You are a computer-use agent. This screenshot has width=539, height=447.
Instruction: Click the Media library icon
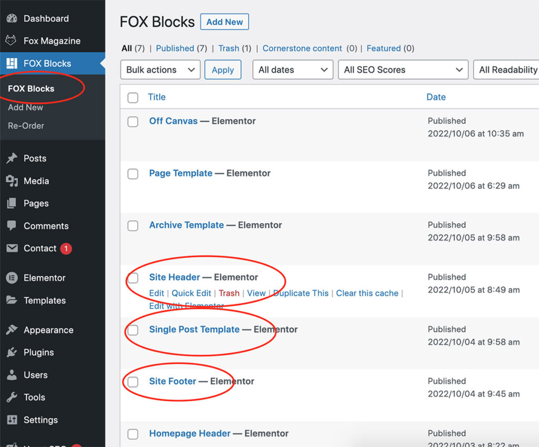point(12,181)
